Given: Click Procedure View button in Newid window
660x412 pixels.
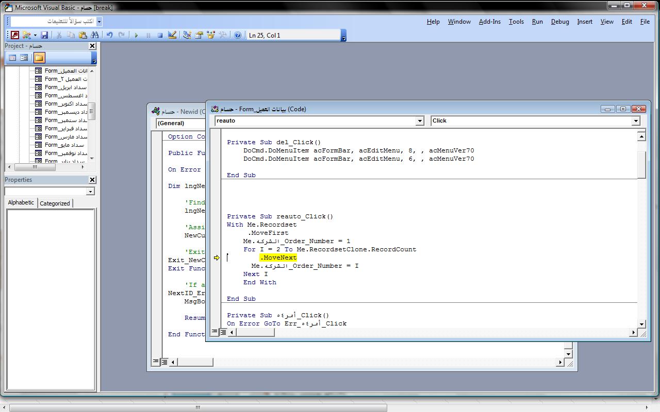Looking at the screenshot, I should click(x=156, y=362).
